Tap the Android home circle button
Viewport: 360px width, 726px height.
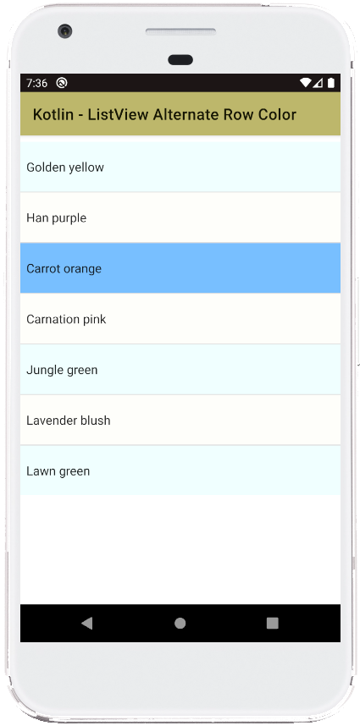[x=180, y=624]
